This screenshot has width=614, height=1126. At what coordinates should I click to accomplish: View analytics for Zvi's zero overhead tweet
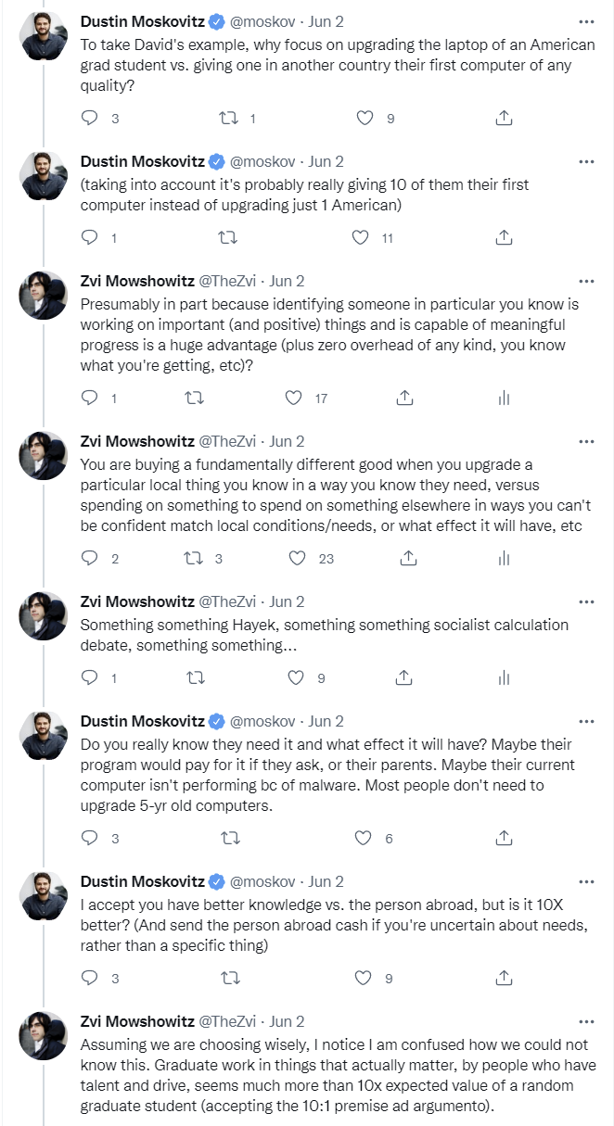tap(504, 398)
